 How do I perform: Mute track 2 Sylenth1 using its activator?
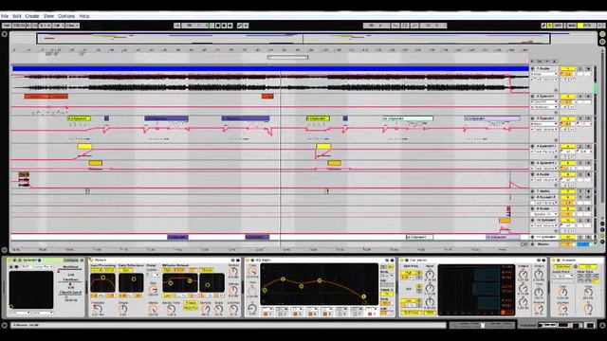pyautogui.click(x=567, y=97)
